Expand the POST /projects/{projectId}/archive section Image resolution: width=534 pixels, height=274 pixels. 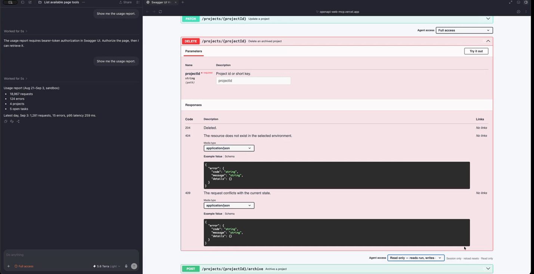[x=337, y=269]
